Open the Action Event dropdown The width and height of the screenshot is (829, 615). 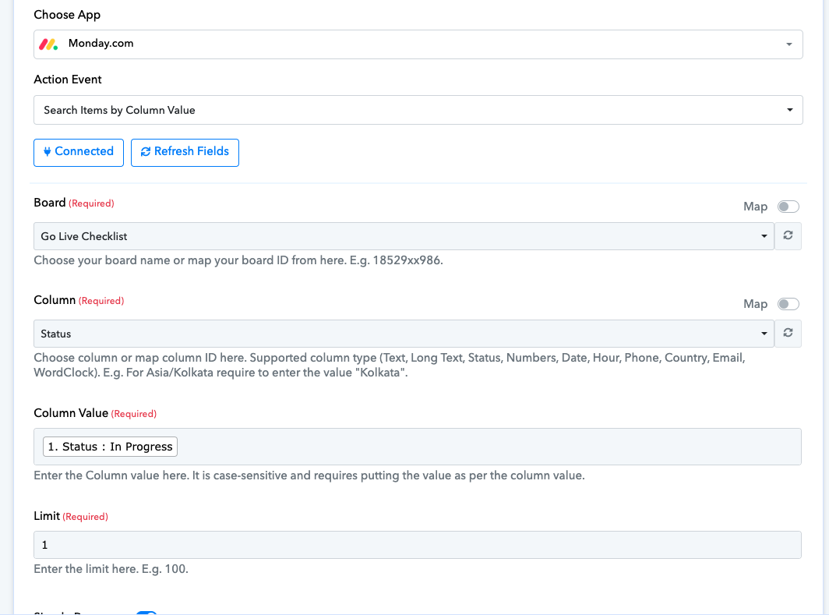[x=418, y=110]
